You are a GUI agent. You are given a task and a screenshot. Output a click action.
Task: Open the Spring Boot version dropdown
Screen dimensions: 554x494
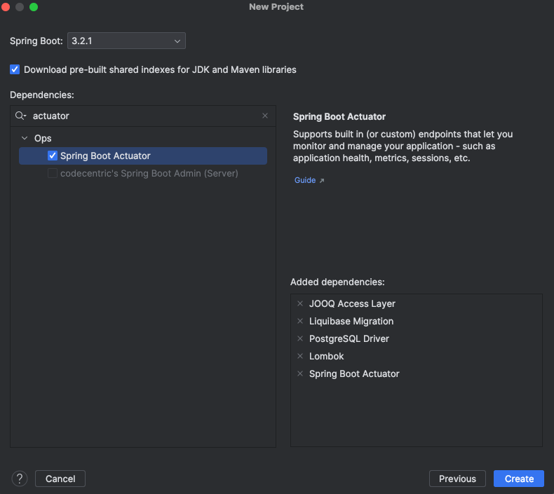pos(126,41)
